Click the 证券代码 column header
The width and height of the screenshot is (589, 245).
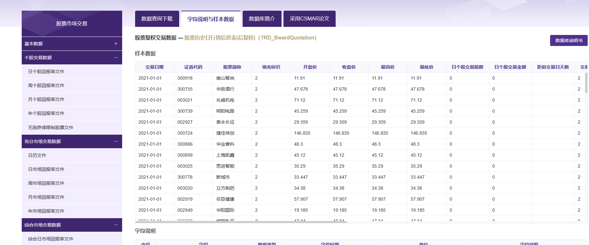click(193, 67)
